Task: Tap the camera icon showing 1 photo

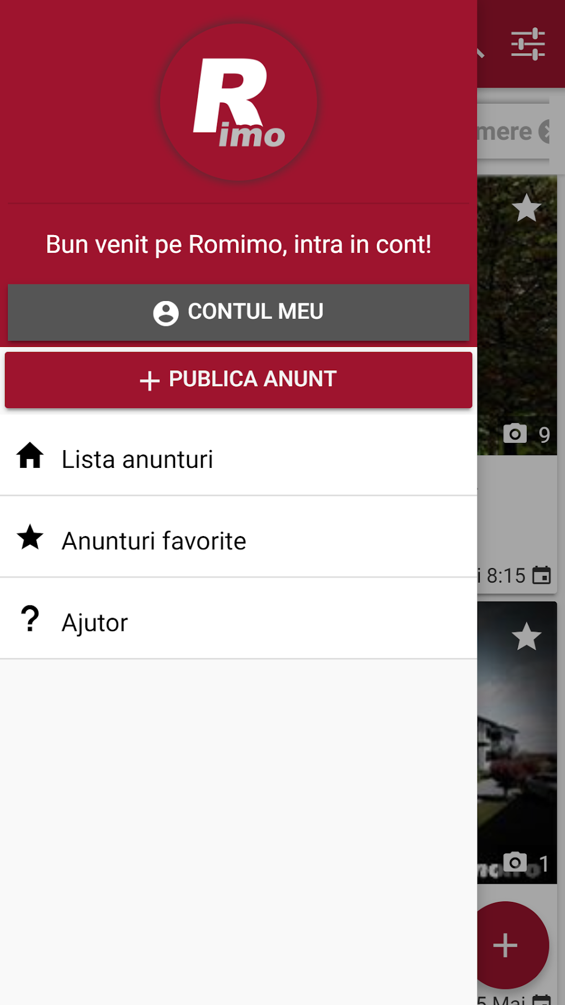Action: [x=515, y=862]
